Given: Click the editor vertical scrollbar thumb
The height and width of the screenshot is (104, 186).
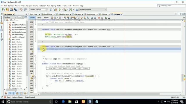Looking at the screenshot, I should [182, 77].
